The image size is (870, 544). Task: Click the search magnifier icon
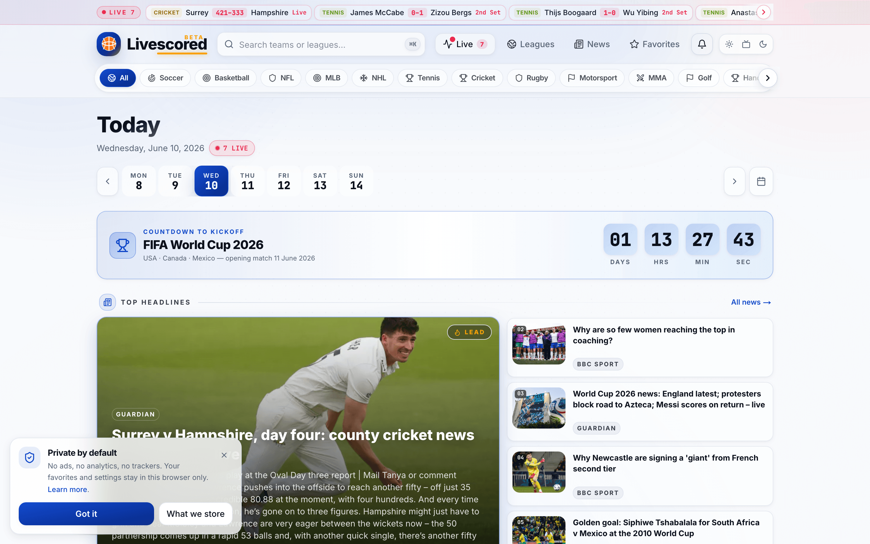229,44
